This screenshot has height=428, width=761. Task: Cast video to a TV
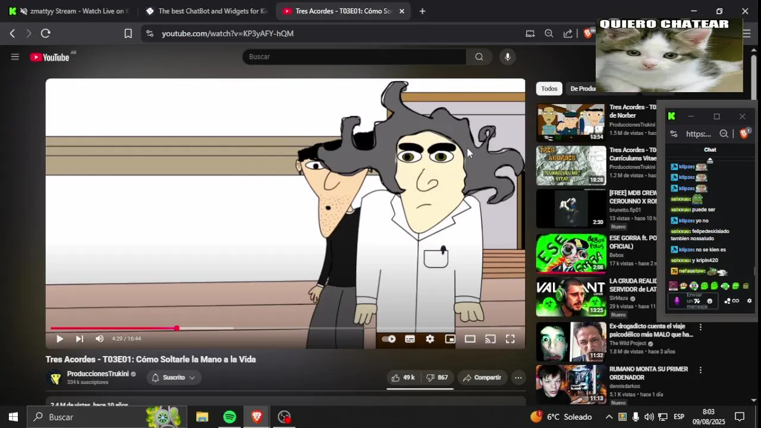pos(490,339)
